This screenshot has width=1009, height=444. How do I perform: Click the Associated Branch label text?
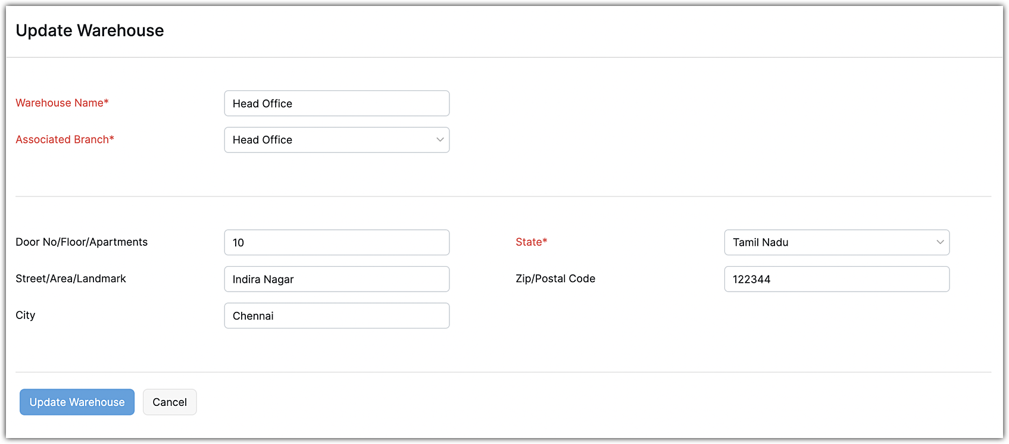[x=62, y=139]
